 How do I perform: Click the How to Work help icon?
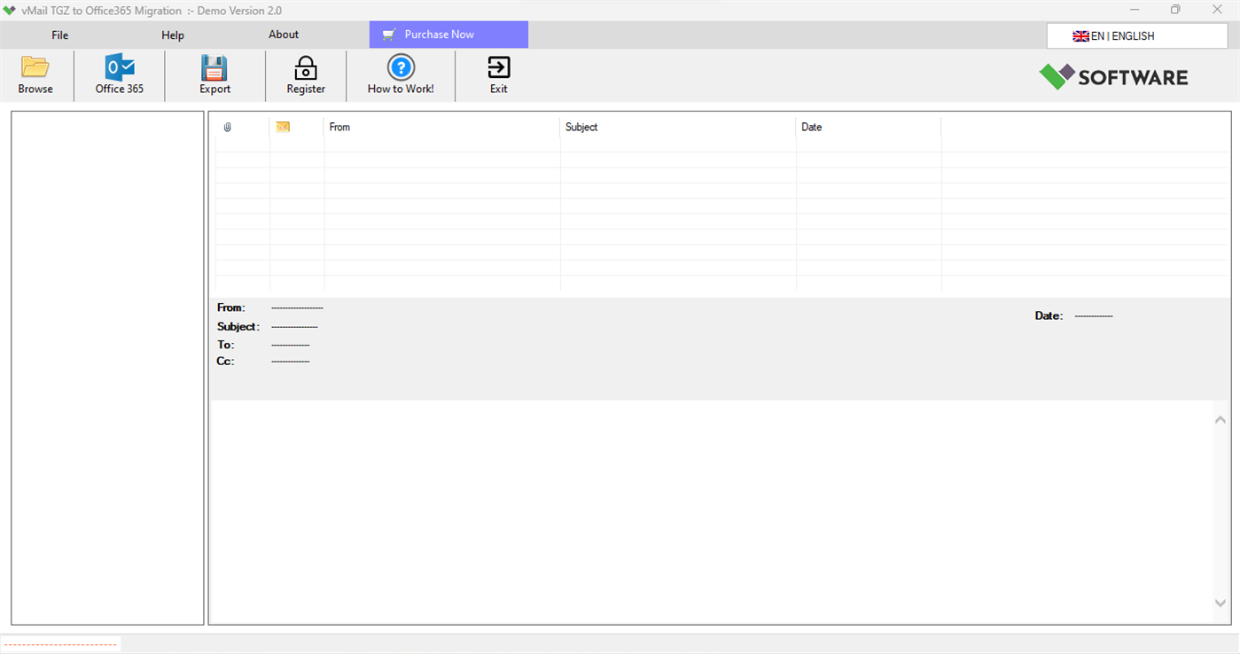pyautogui.click(x=401, y=66)
